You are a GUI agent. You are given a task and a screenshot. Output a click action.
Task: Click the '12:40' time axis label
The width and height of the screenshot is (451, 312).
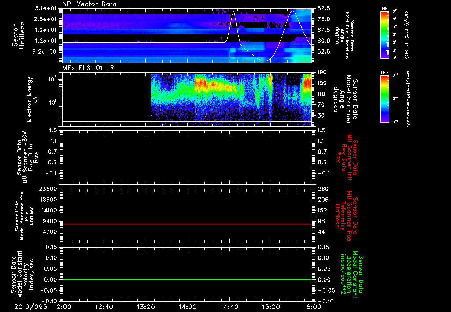(x=104, y=307)
